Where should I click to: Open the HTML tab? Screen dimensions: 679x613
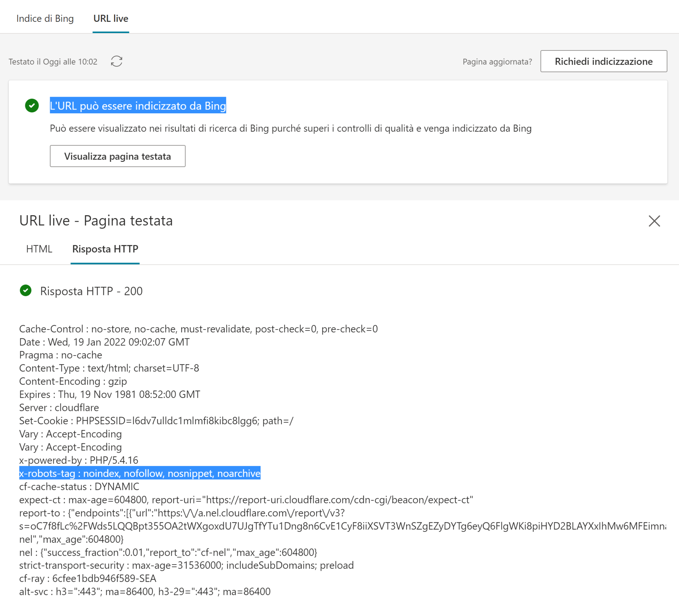(39, 249)
